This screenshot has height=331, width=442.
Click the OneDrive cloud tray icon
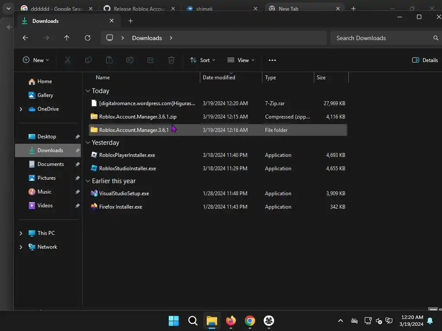click(354, 321)
